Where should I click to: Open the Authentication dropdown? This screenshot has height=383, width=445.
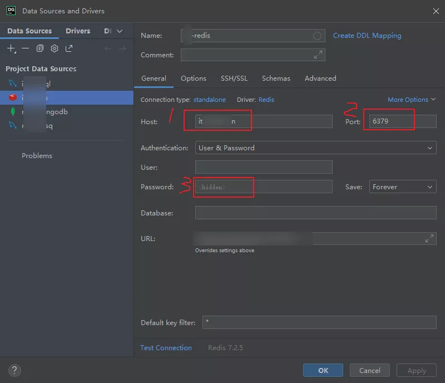(x=315, y=148)
